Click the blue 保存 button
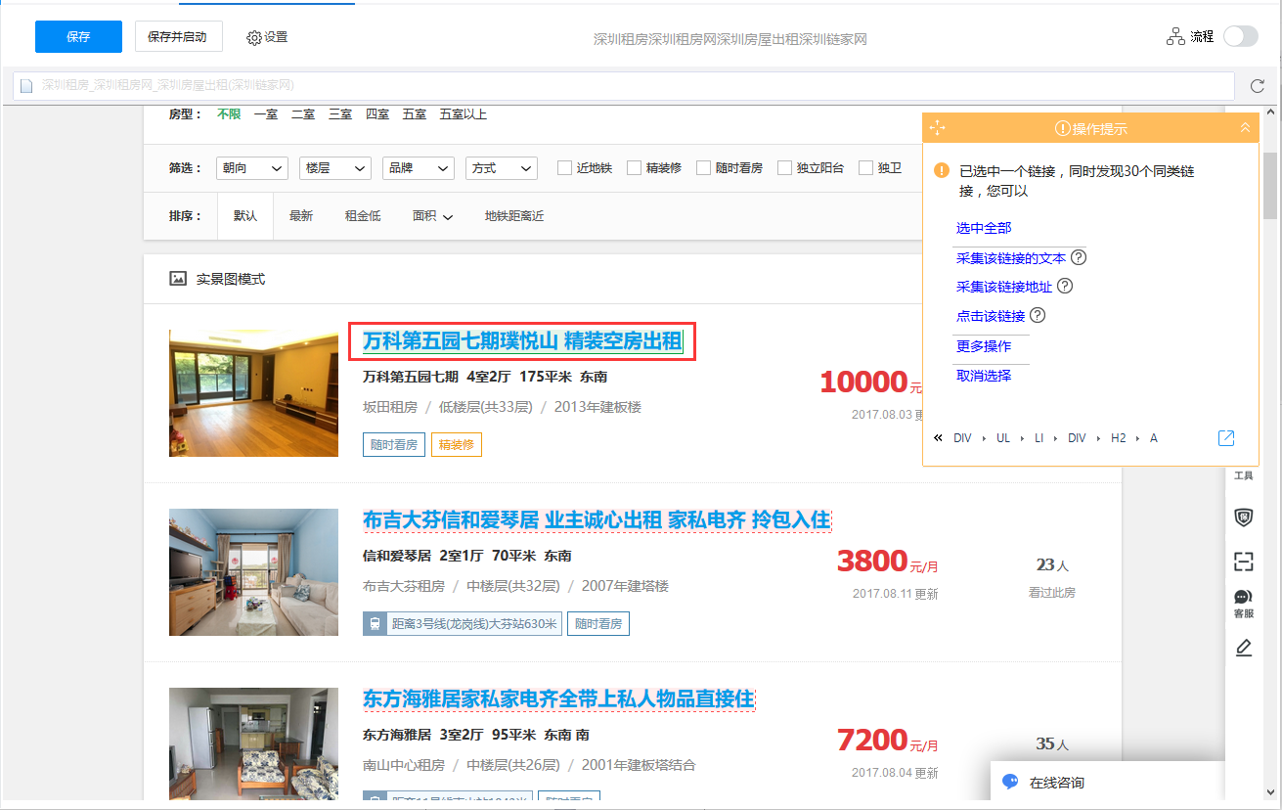Viewport: 1282px width, 810px height. pos(78,36)
